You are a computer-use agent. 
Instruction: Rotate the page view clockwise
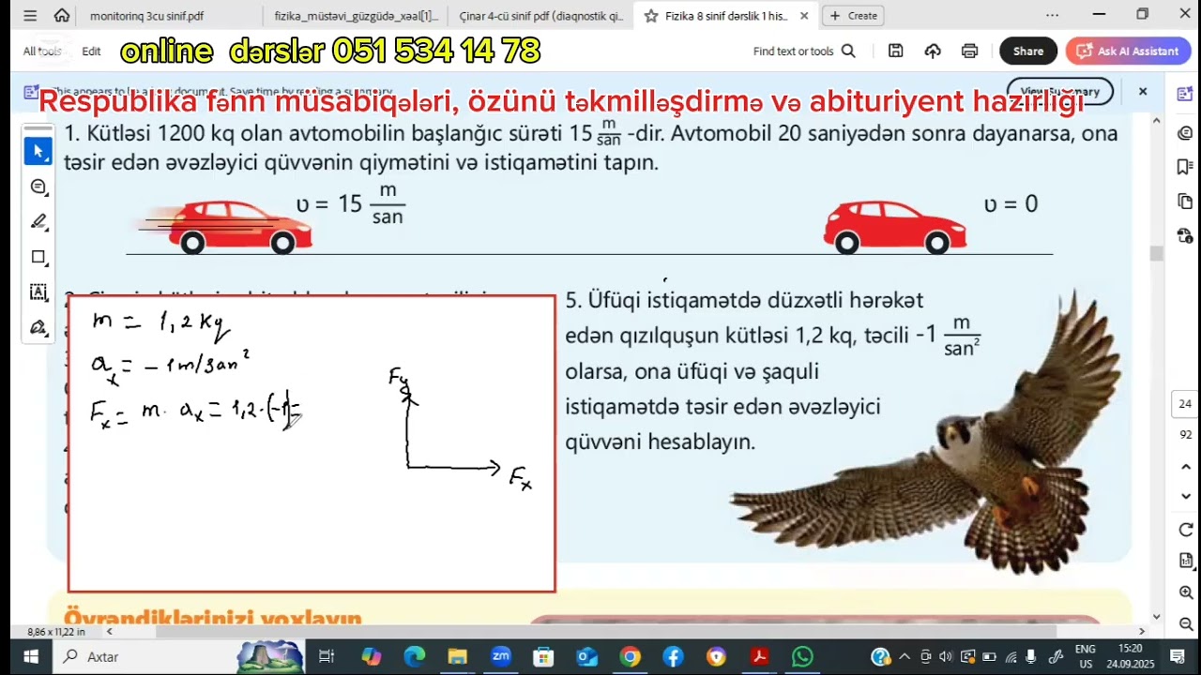tap(1185, 530)
